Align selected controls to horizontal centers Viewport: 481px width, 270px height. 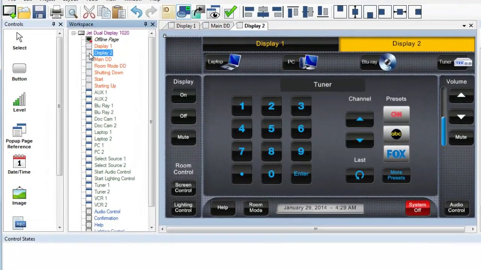pos(263,12)
